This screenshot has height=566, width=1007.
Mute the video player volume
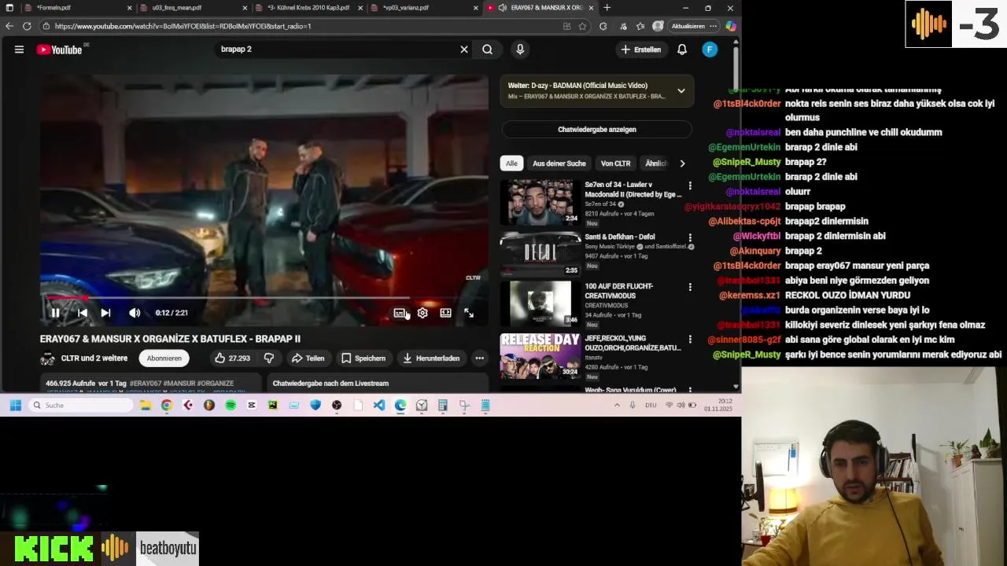click(x=135, y=313)
